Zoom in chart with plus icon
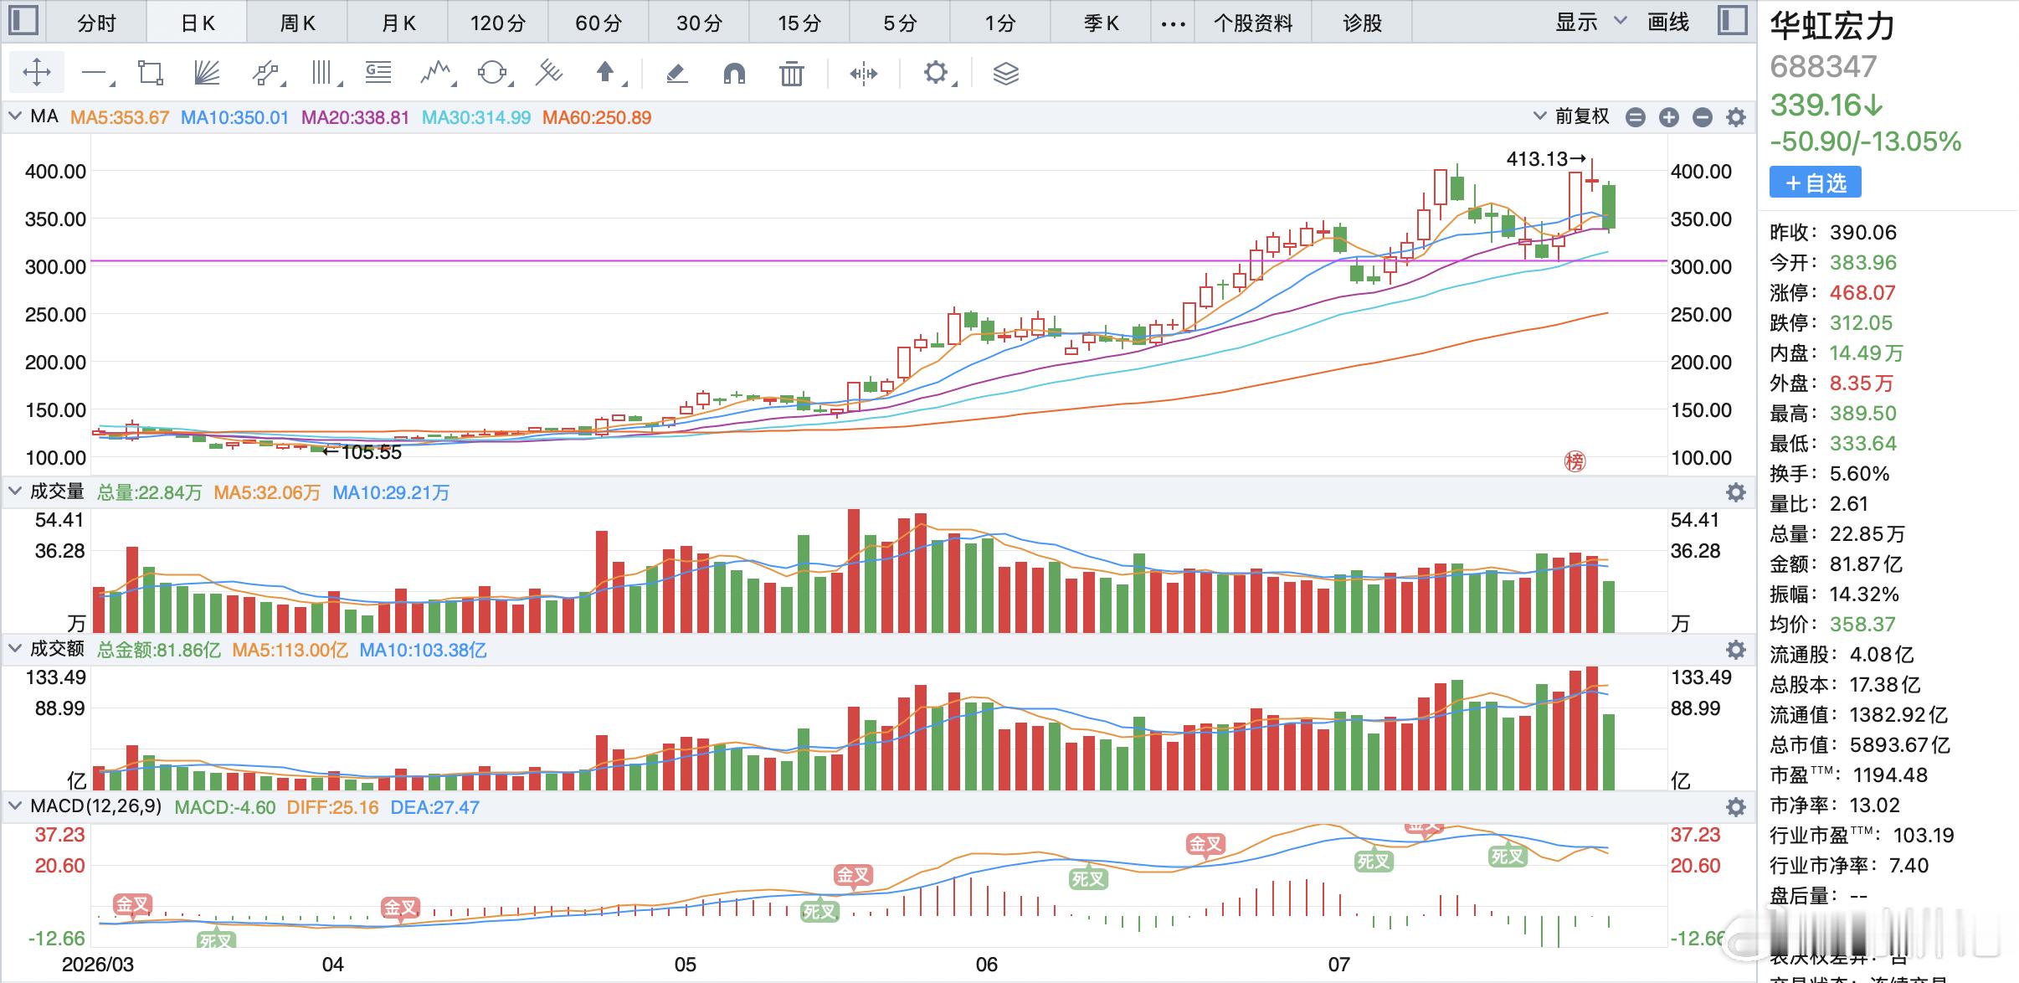 (1669, 117)
